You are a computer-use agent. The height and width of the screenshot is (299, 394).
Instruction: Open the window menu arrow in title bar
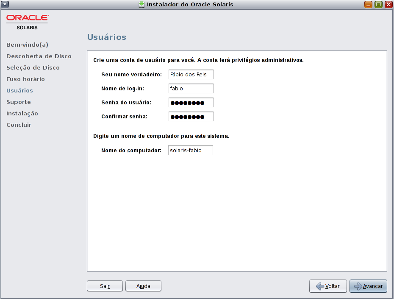tap(5, 4)
